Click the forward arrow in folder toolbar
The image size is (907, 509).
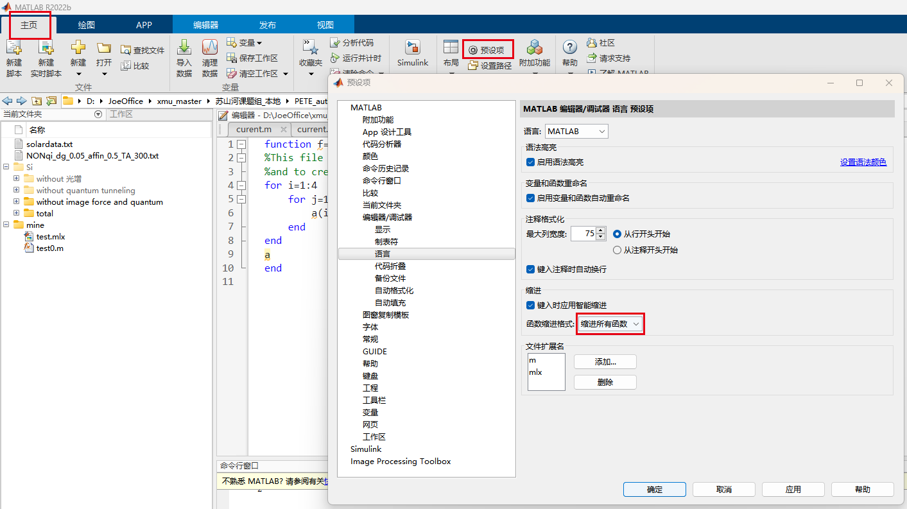coord(22,101)
